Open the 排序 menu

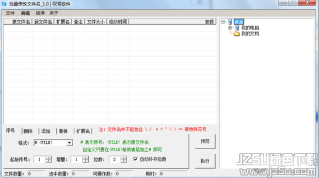click(40, 13)
